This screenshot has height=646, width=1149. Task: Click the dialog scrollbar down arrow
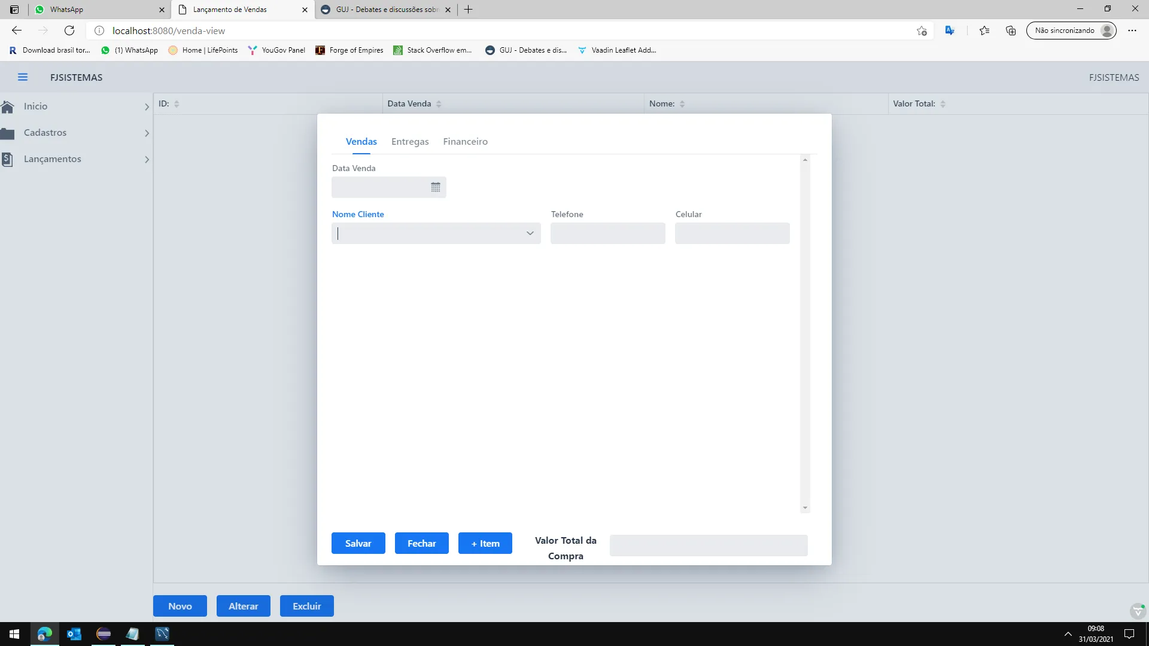pos(805,508)
